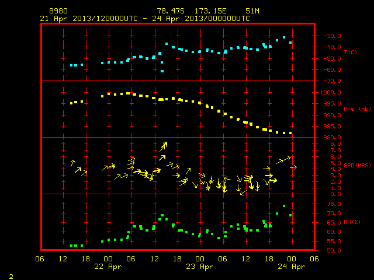This screenshot has height=280, width=374.
Task: Select the Pre (mb) pressure axis label
Action: coord(357,109)
